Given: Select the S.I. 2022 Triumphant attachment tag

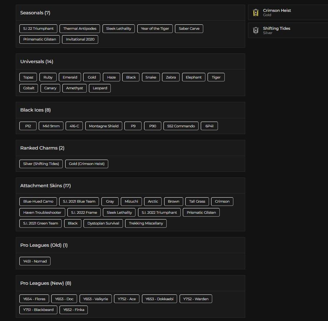Looking at the screenshot, I should pos(159,212).
